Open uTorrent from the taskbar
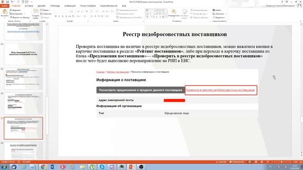Image resolution: width=303 pixels, height=170 pixels. 92,167
